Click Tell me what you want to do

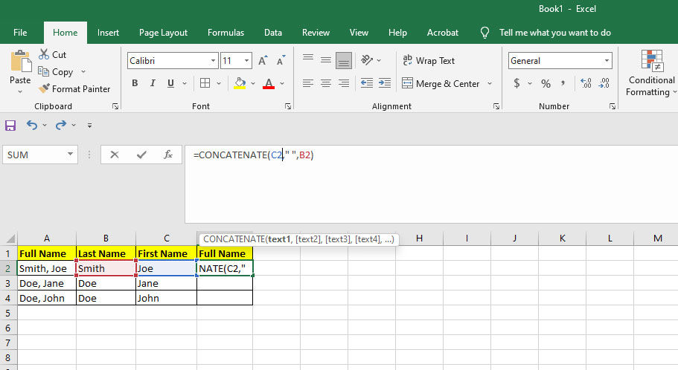554,33
